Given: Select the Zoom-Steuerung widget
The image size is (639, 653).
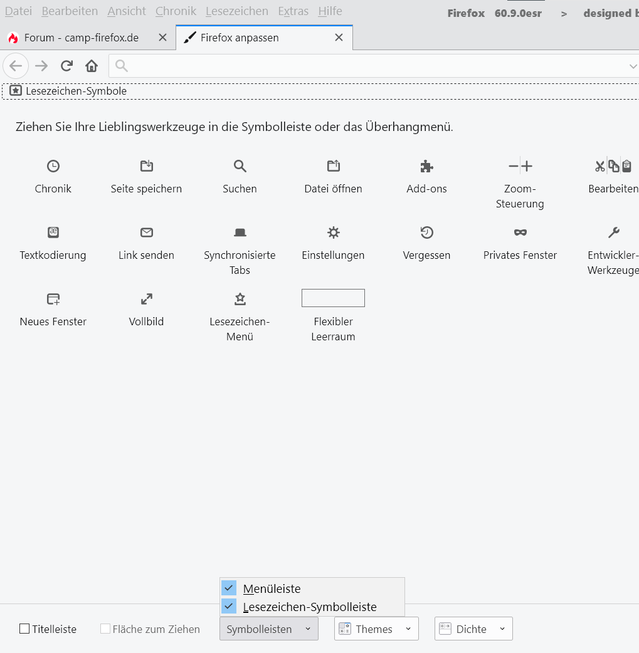Looking at the screenshot, I should [x=520, y=166].
